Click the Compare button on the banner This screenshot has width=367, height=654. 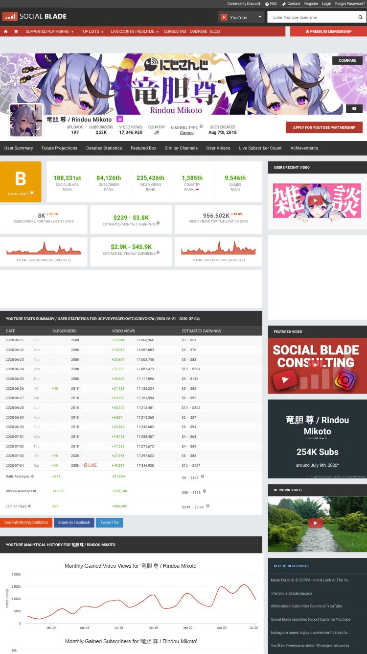click(347, 60)
